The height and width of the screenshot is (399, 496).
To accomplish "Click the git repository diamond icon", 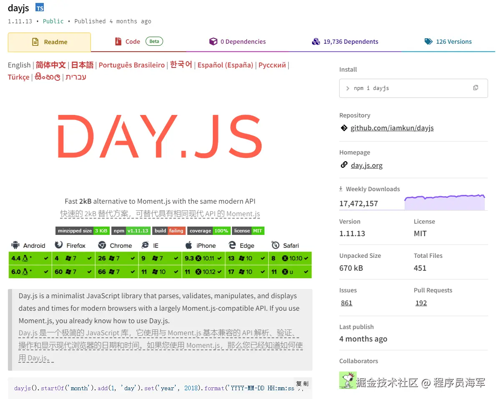I will [344, 127].
